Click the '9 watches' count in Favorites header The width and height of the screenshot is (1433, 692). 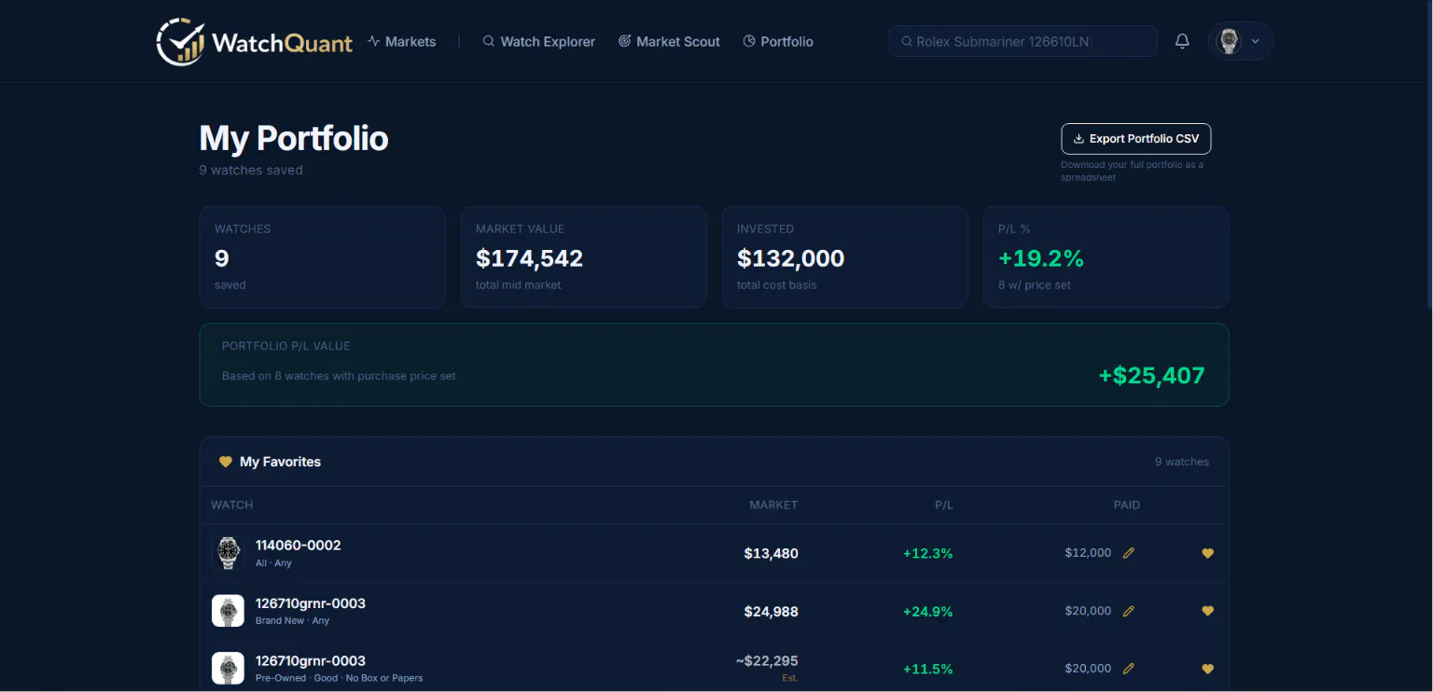click(1182, 462)
